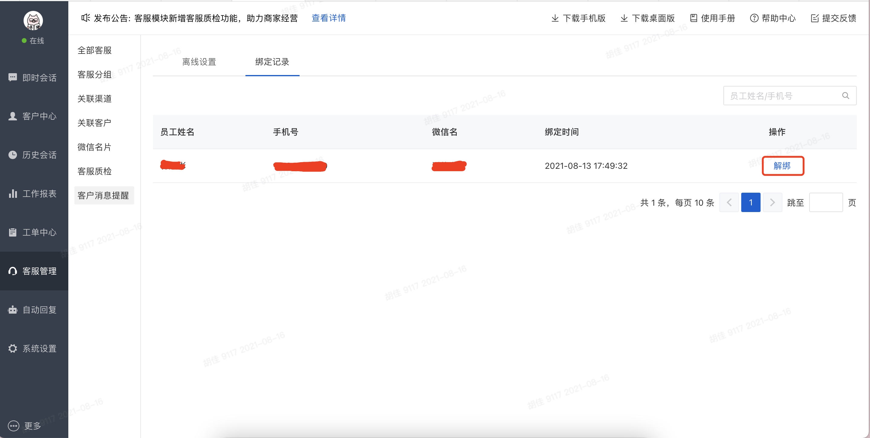Select 客服质检 in submenu
Viewport: 870px width, 438px height.
point(95,171)
